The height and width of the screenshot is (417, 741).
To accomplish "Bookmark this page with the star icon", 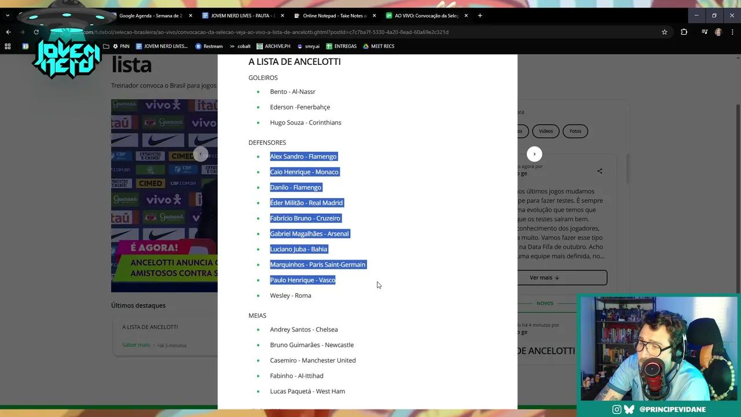I will 665,32.
